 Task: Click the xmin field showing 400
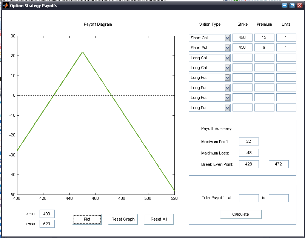tap(47, 214)
